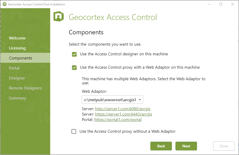Select Components in the sidebar
Screen dimensions: 239x155
(25, 58)
